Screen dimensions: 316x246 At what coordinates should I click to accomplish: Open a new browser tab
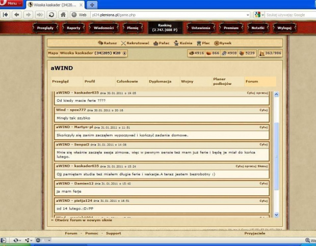point(93,4)
